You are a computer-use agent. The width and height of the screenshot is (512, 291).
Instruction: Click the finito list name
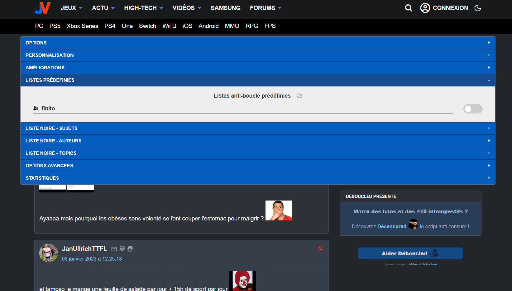(48, 109)
